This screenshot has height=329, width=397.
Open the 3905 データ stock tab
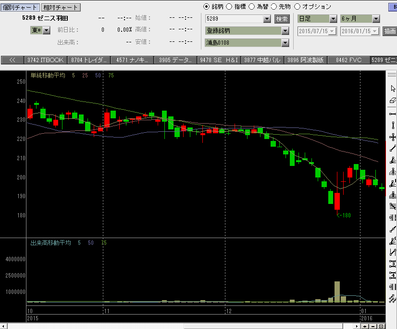point(175,60)
